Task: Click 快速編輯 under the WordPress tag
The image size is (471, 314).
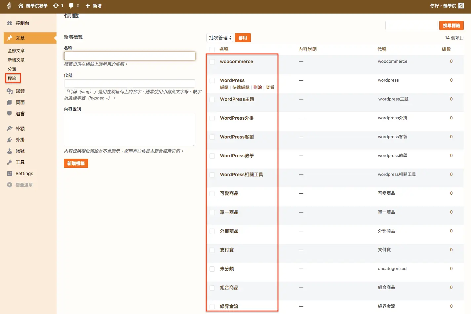Action: pos(241,87)
